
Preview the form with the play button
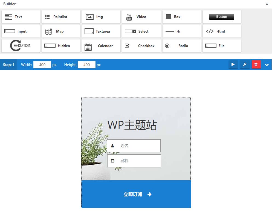[x=233, y=65]
